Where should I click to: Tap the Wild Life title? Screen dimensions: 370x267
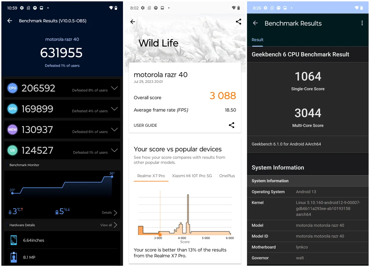pyautogui.click(x=158, y=43)
